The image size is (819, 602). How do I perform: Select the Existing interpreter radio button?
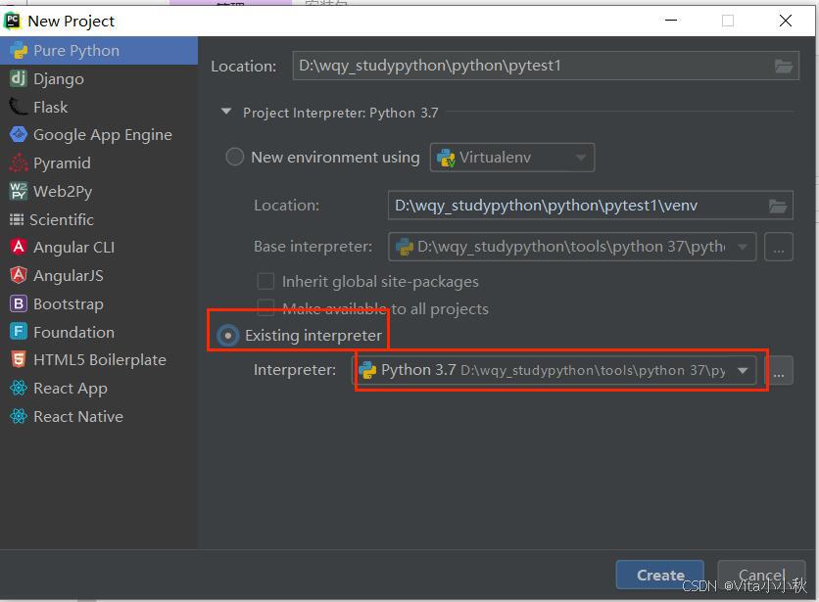pos(228,335)
